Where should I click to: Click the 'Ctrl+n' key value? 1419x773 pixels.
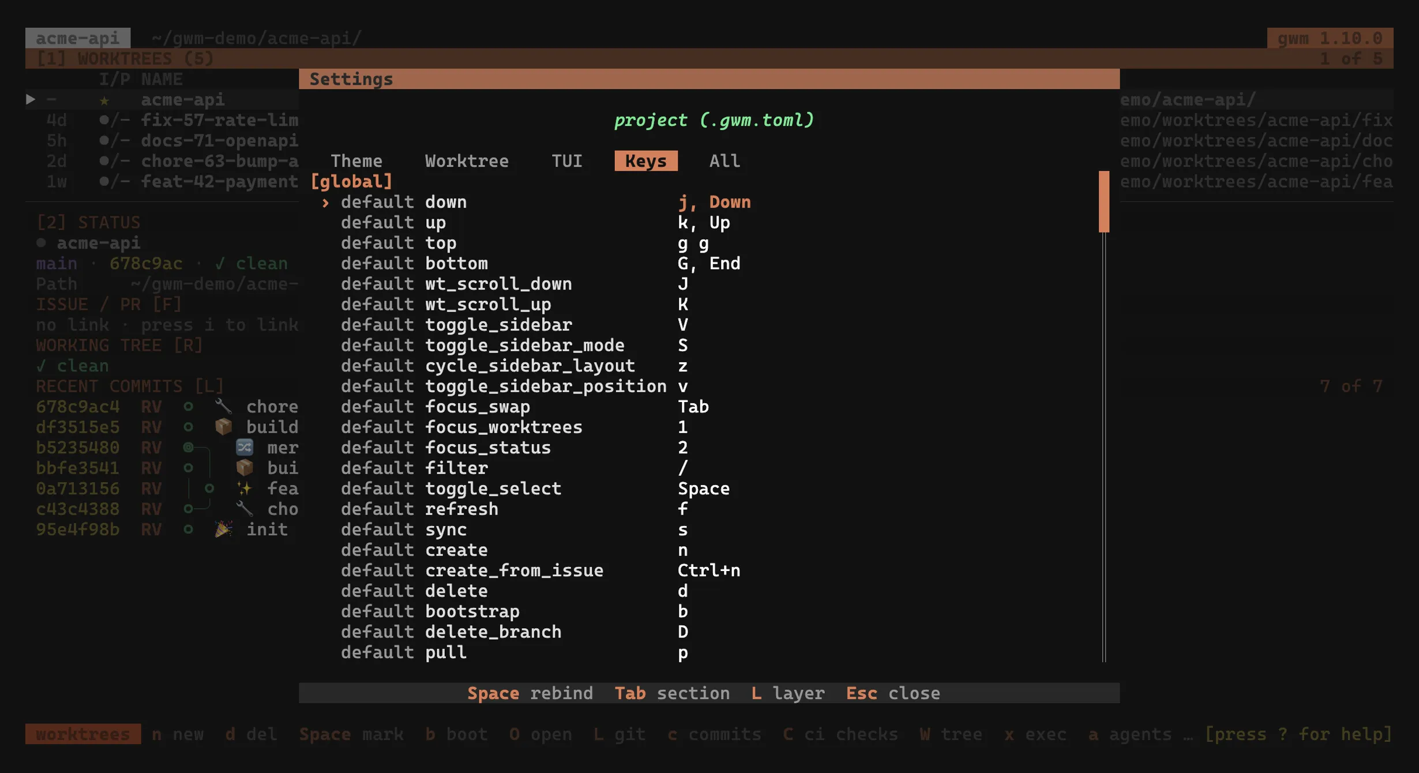[x=708, y=571]
